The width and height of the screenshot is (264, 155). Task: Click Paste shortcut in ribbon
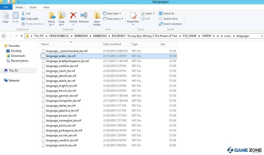tap(32, 24)
